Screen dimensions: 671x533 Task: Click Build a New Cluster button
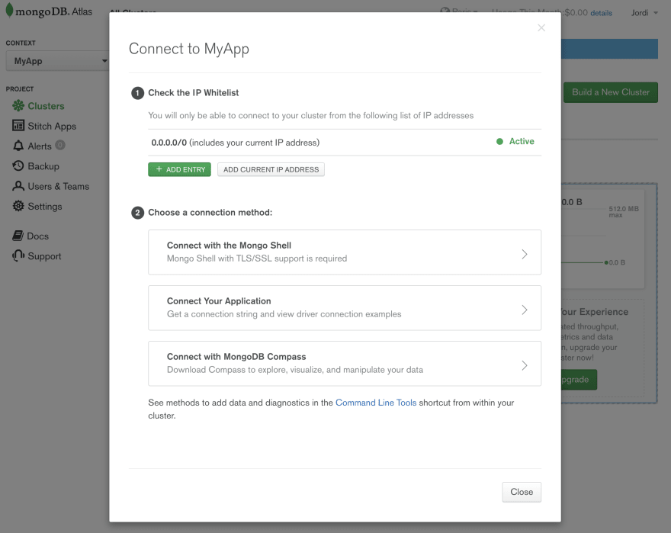(610, 92)
